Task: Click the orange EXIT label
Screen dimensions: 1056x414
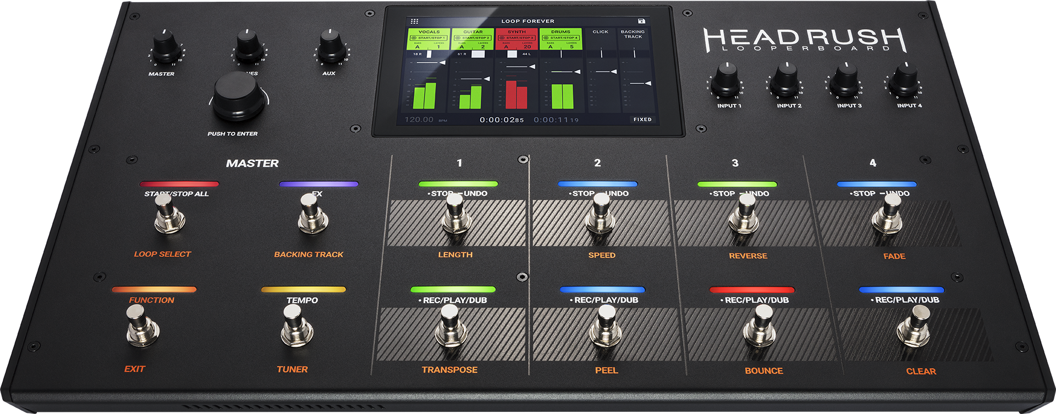Action: [x=134, y=369]
